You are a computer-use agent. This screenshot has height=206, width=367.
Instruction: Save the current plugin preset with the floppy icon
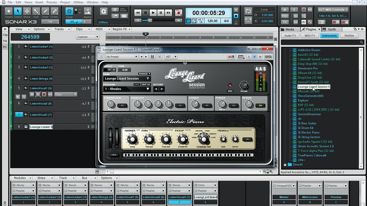tap(153, 56)
